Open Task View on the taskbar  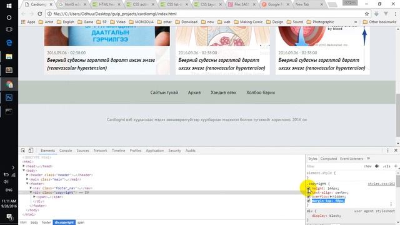[9, 29]
